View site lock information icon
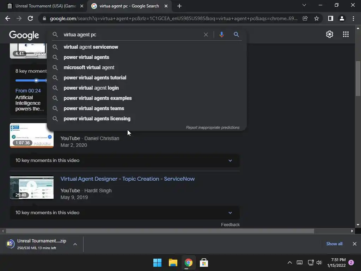361x271 pixels. [x=44, y=18]
